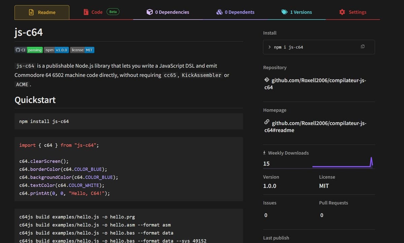The height and width of the screenshot is (243, 404).
Task: Click the Last publish label
Action: click(276, 238)
